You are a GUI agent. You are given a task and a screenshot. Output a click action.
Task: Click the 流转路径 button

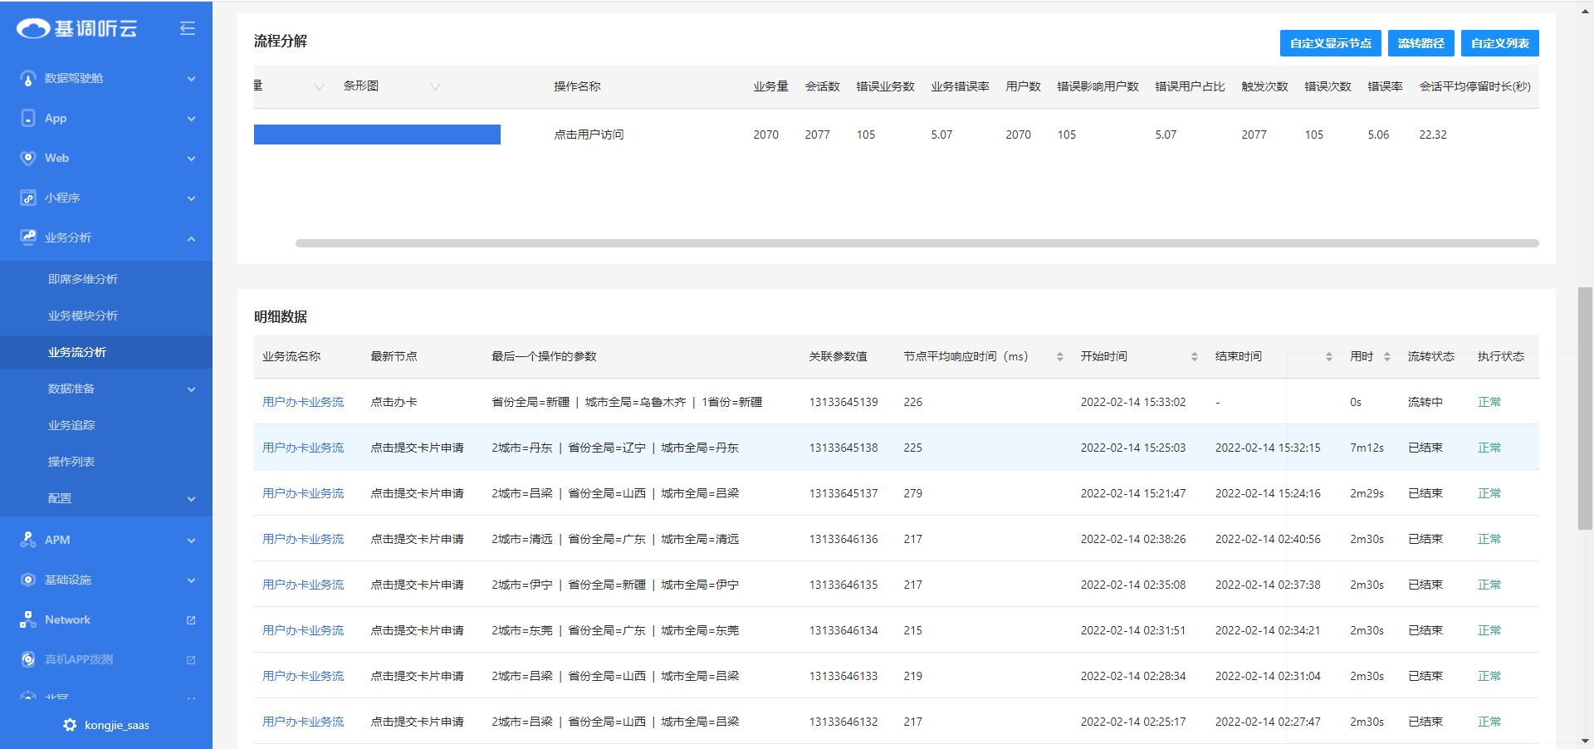(x=1421, y=43)
